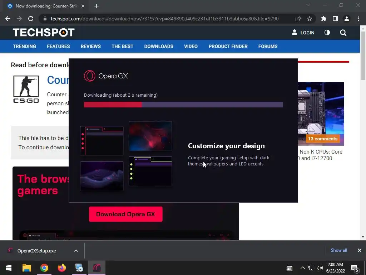Image resolution: width=366 pixels, height=275 pixels.
Task: Close the Now downloading Counter-Strike tab
Action: [83, 6]
